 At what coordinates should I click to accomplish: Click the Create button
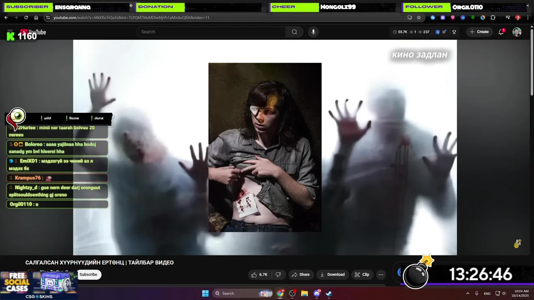(479, 32)
